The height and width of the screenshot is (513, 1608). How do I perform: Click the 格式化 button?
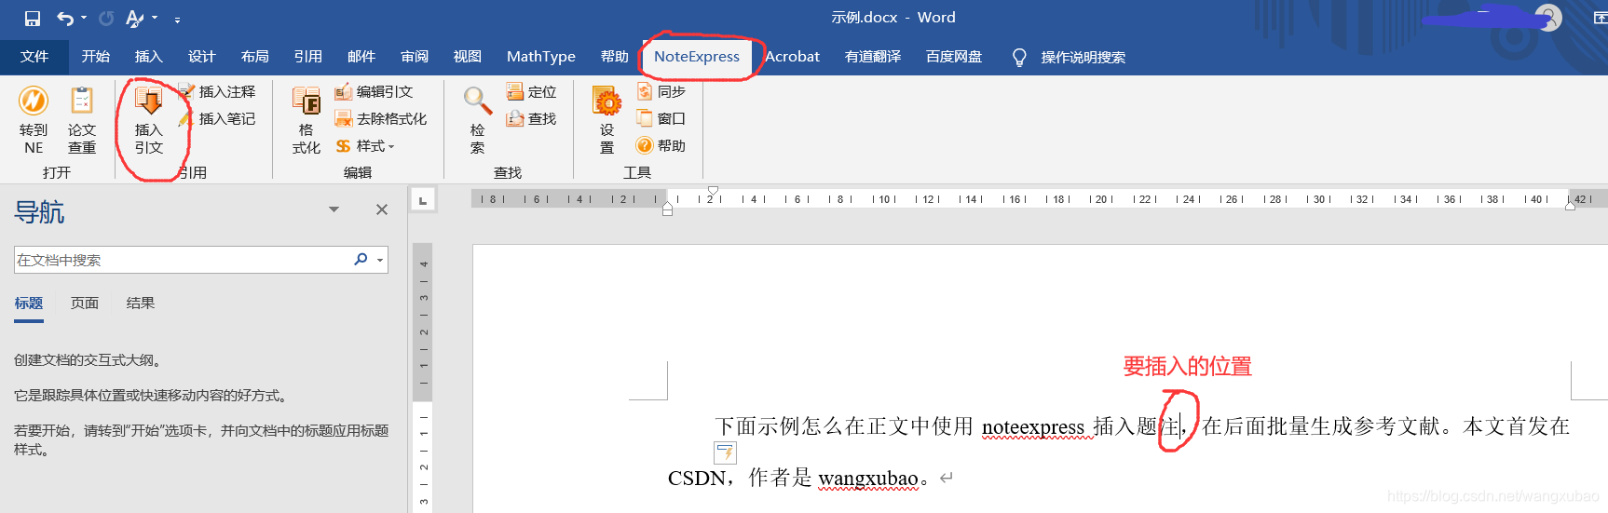(307, 121)
